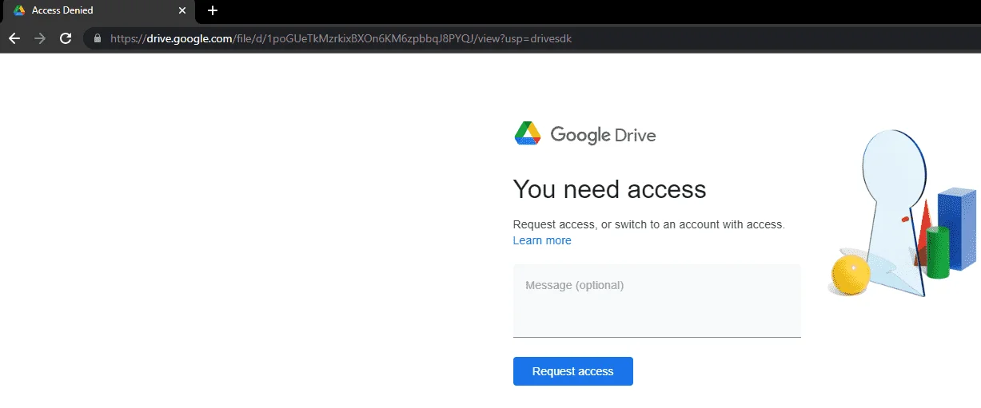Open a new tab with the plus icon
981x408 pixels.
(212, 10)
